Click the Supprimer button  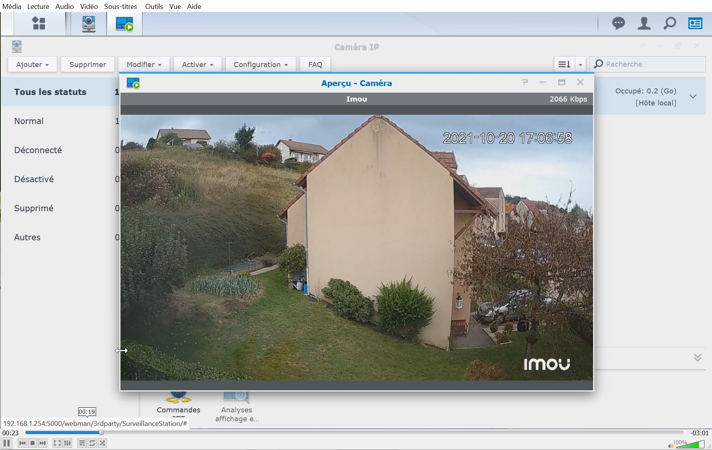coord(88,64)
